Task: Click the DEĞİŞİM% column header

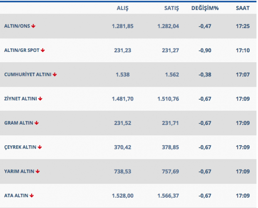Action: click(x=205, y=8)
